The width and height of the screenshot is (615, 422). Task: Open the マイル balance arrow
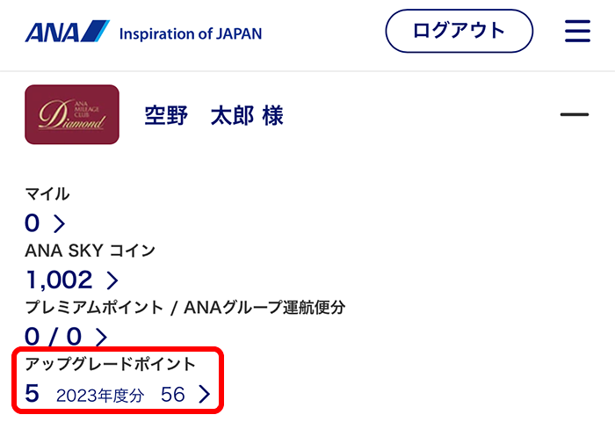[x=59, y=223]
